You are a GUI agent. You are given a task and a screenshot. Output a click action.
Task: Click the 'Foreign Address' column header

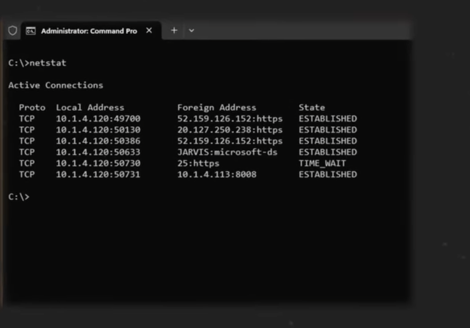[x=217, y=108]
